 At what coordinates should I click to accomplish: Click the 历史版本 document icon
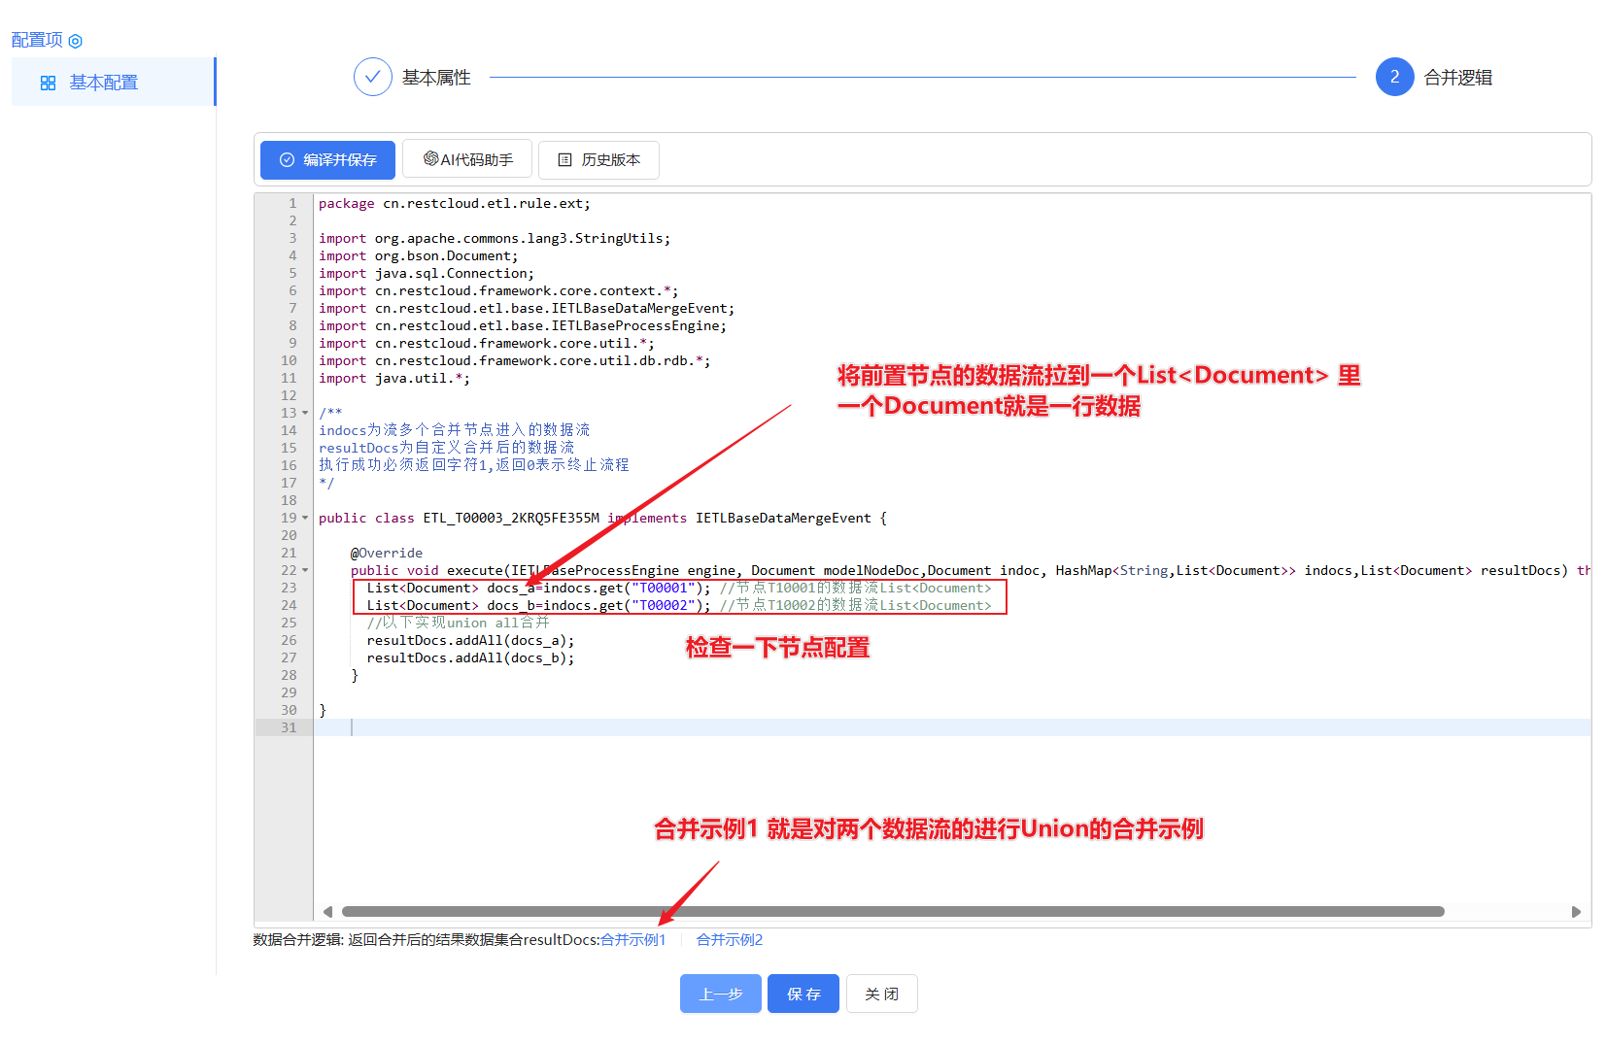click(x=564, y=160)
